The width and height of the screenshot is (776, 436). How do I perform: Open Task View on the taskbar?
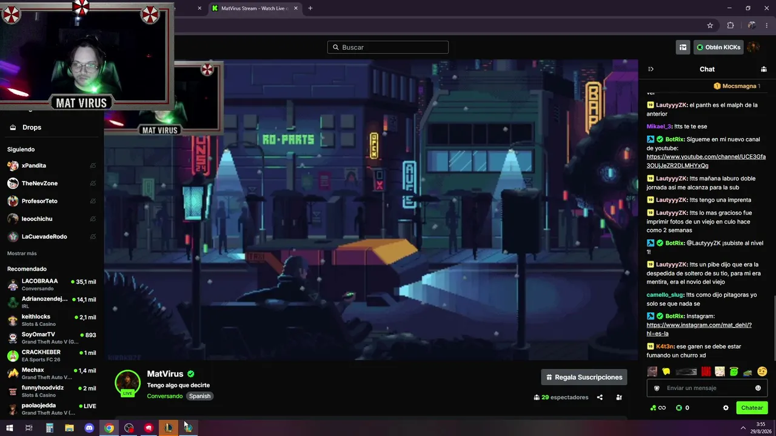28,428
